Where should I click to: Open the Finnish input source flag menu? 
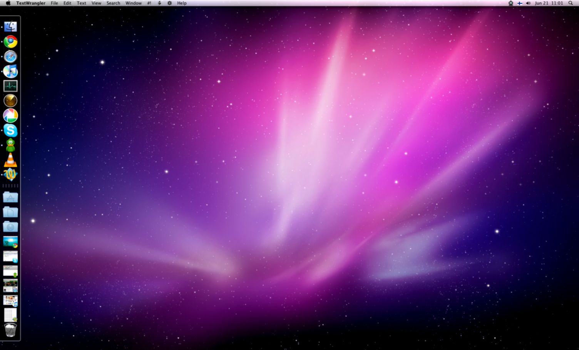coord(519,3)
